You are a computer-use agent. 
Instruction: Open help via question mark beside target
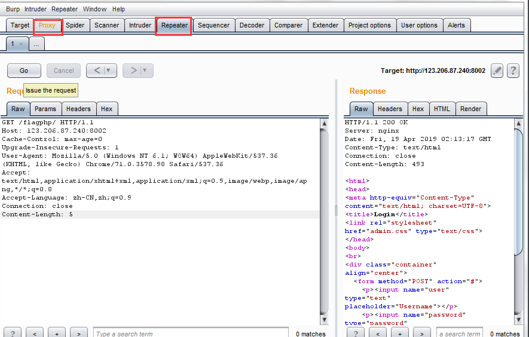click(x=513, y=71)
